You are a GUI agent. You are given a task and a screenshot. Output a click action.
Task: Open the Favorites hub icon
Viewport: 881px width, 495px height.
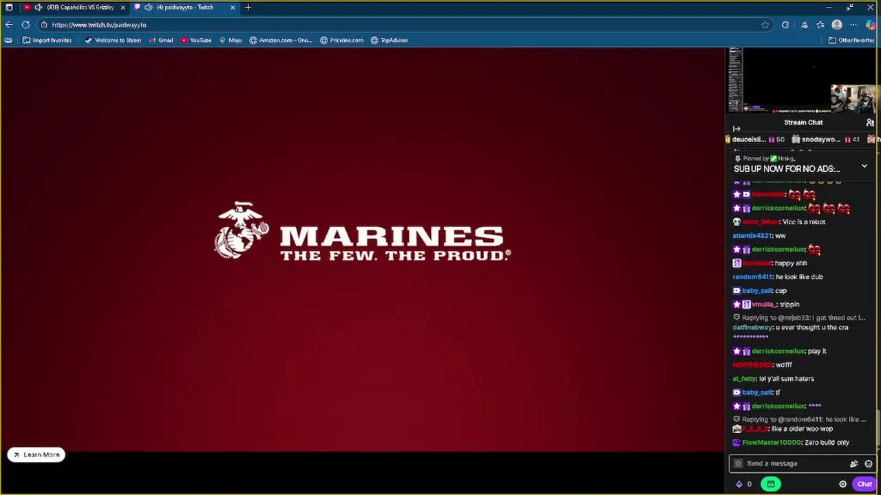click(x=820, y=25)
